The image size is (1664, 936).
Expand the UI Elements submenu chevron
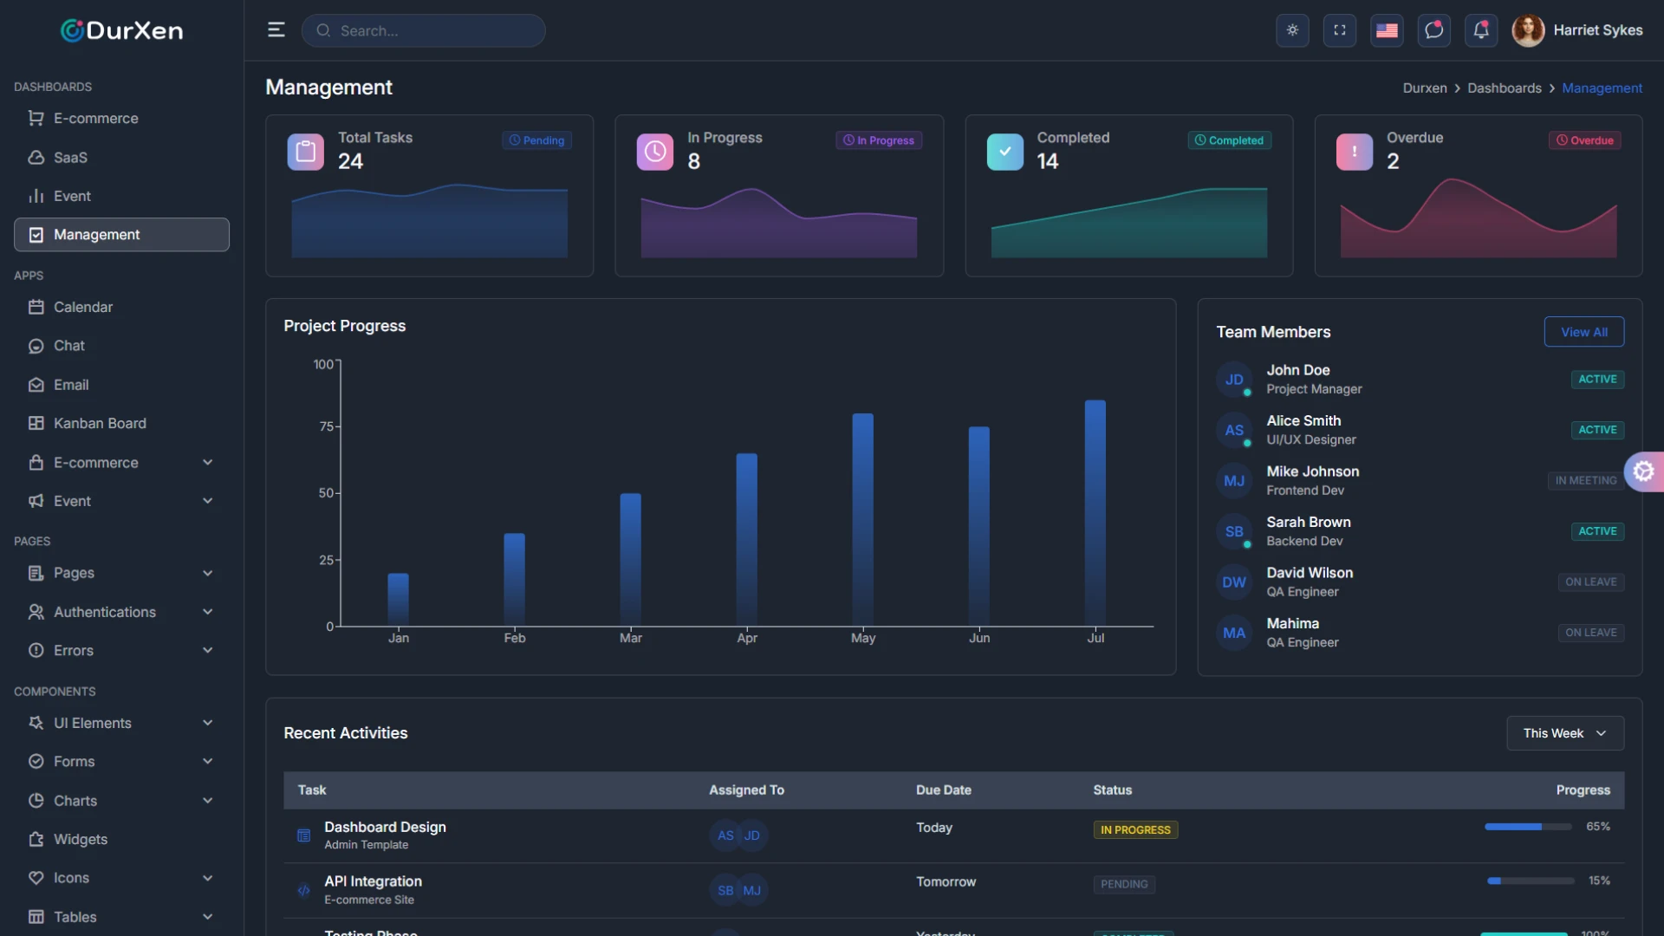coord(207,723)
